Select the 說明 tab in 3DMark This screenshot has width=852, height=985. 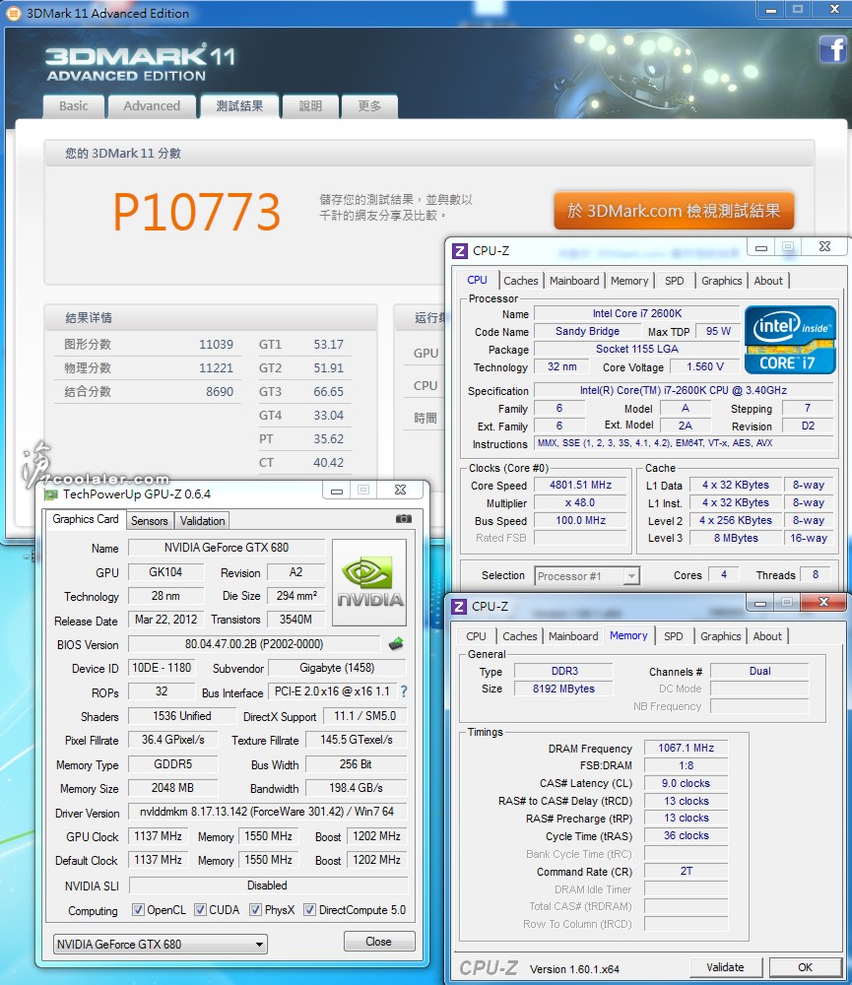(310, 106)
